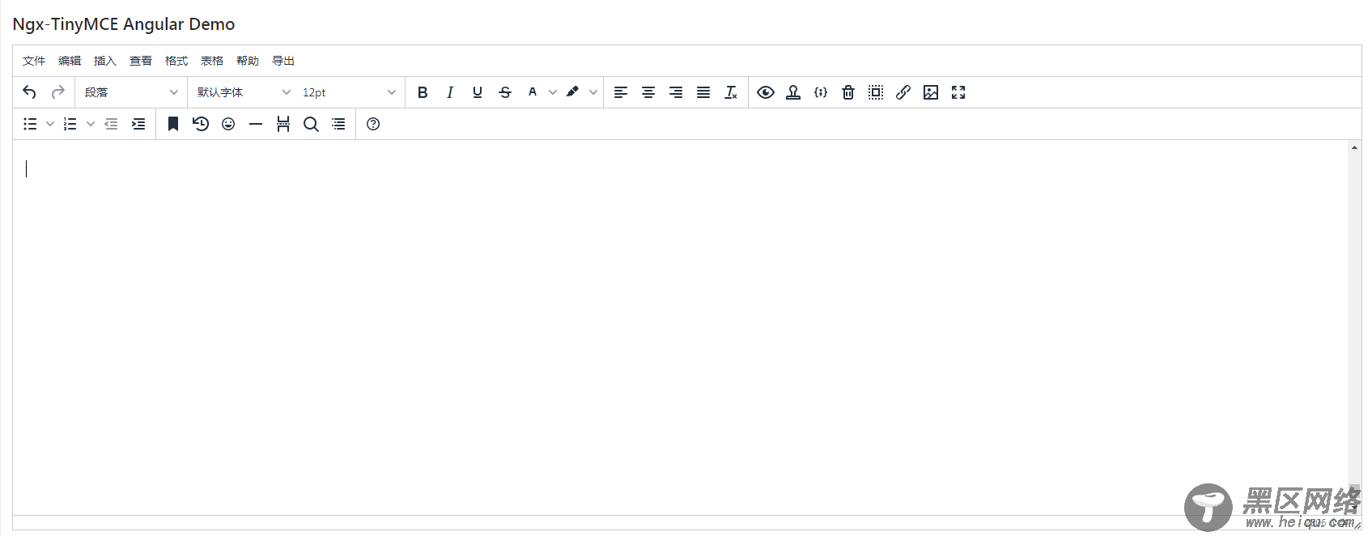The height and width of the screenshot is (536, 1372).
Task: Open the 导出 menu
Action: (x=283, y=61)
